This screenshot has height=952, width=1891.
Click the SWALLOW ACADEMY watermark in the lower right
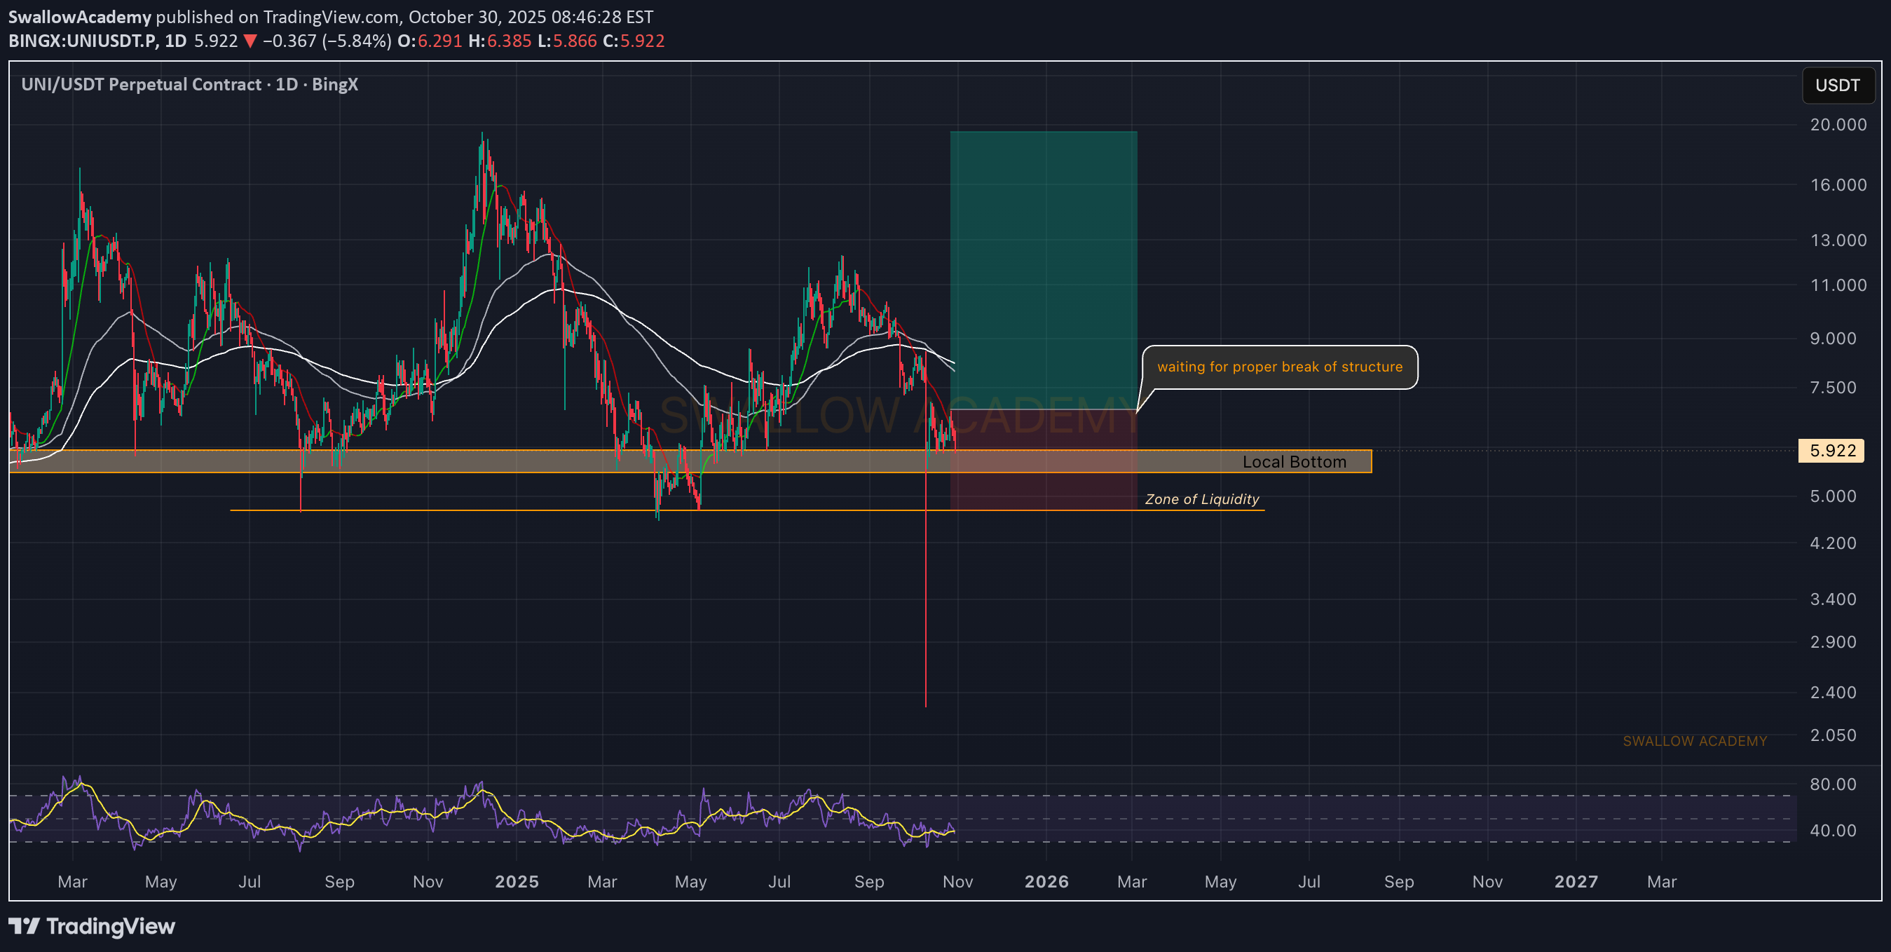pyautogui.click(x=1694, y=742)
